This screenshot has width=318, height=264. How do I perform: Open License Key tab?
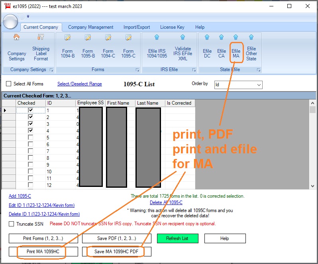click(172, 27)
